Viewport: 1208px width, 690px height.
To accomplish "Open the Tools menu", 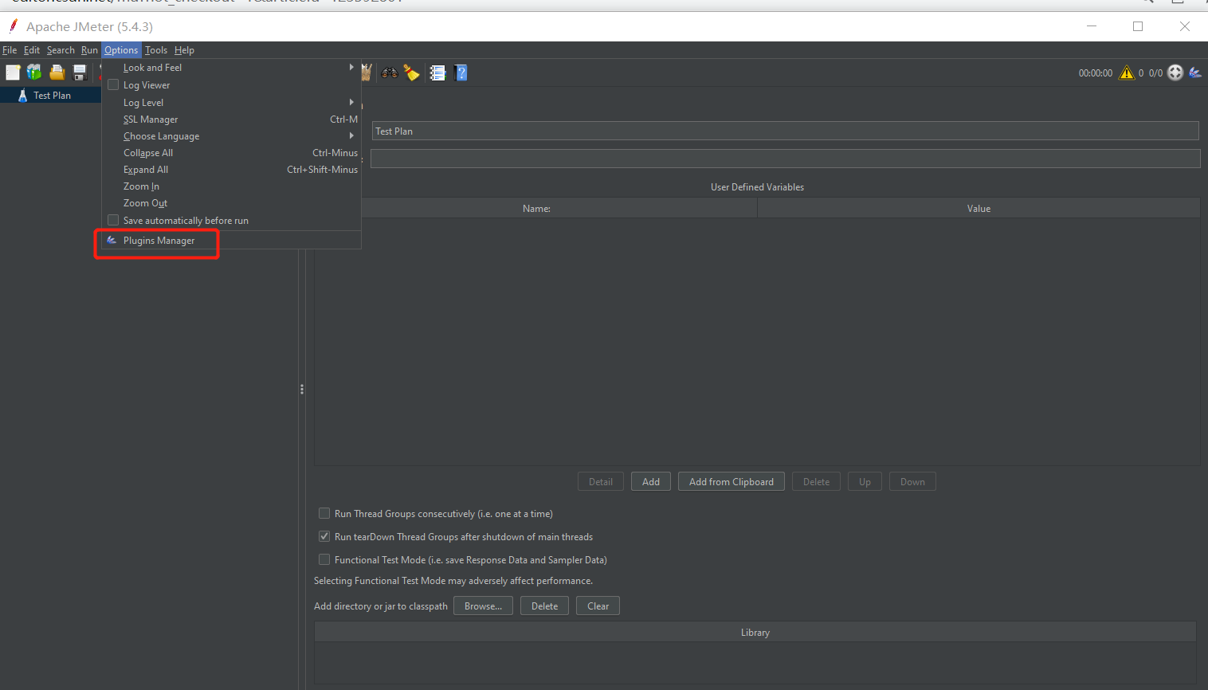I will [156, 49].
